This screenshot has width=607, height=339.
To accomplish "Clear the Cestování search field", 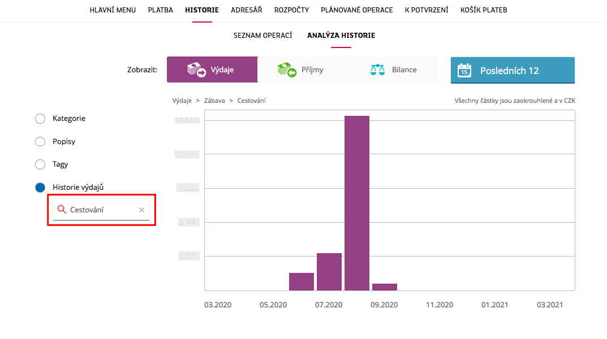I will click(141, 210).
